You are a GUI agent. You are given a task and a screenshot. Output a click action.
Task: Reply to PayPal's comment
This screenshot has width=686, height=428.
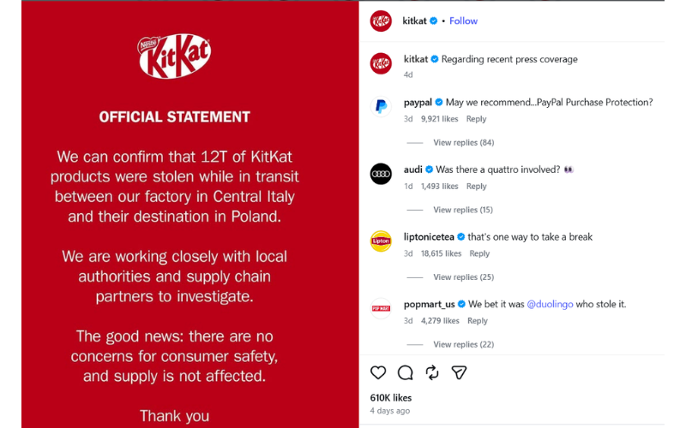[x=476, y=119]
